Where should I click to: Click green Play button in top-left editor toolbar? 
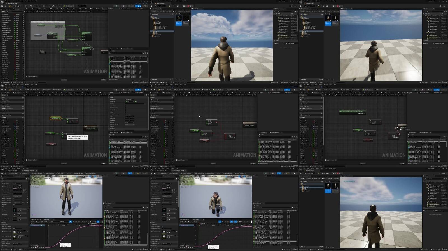64,6
